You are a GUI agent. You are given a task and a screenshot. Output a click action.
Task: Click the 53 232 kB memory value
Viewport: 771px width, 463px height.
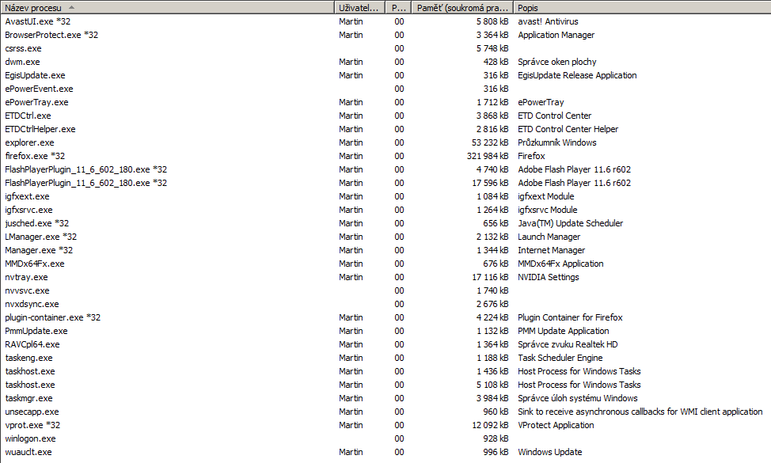(490, 142)
